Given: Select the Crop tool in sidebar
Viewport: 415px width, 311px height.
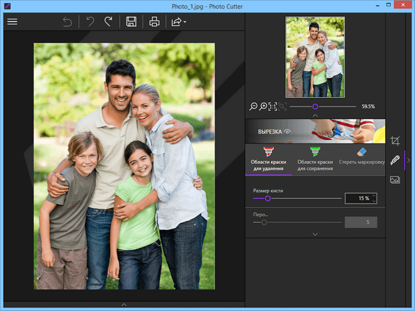Looking at the screenshot, I should 395,141.
